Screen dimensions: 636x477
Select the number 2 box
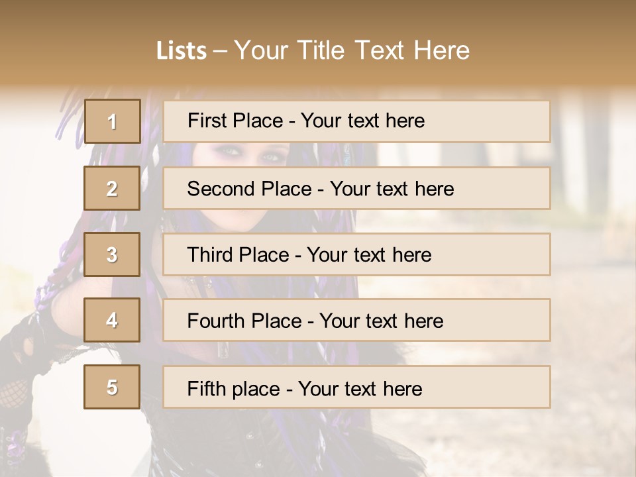point(112,188)
